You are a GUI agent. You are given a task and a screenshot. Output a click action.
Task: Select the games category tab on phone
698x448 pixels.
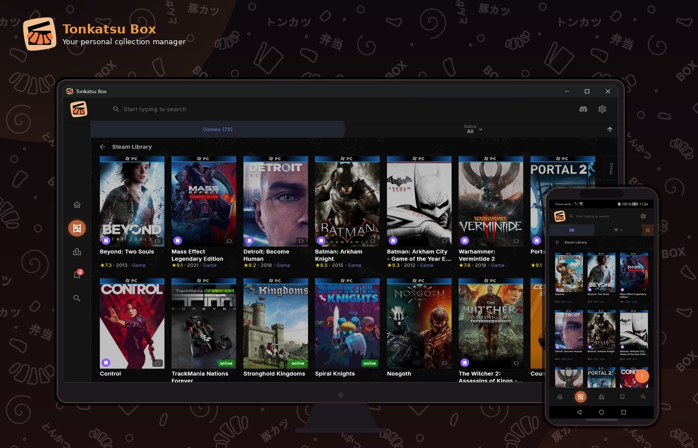(x=571, y=230)
